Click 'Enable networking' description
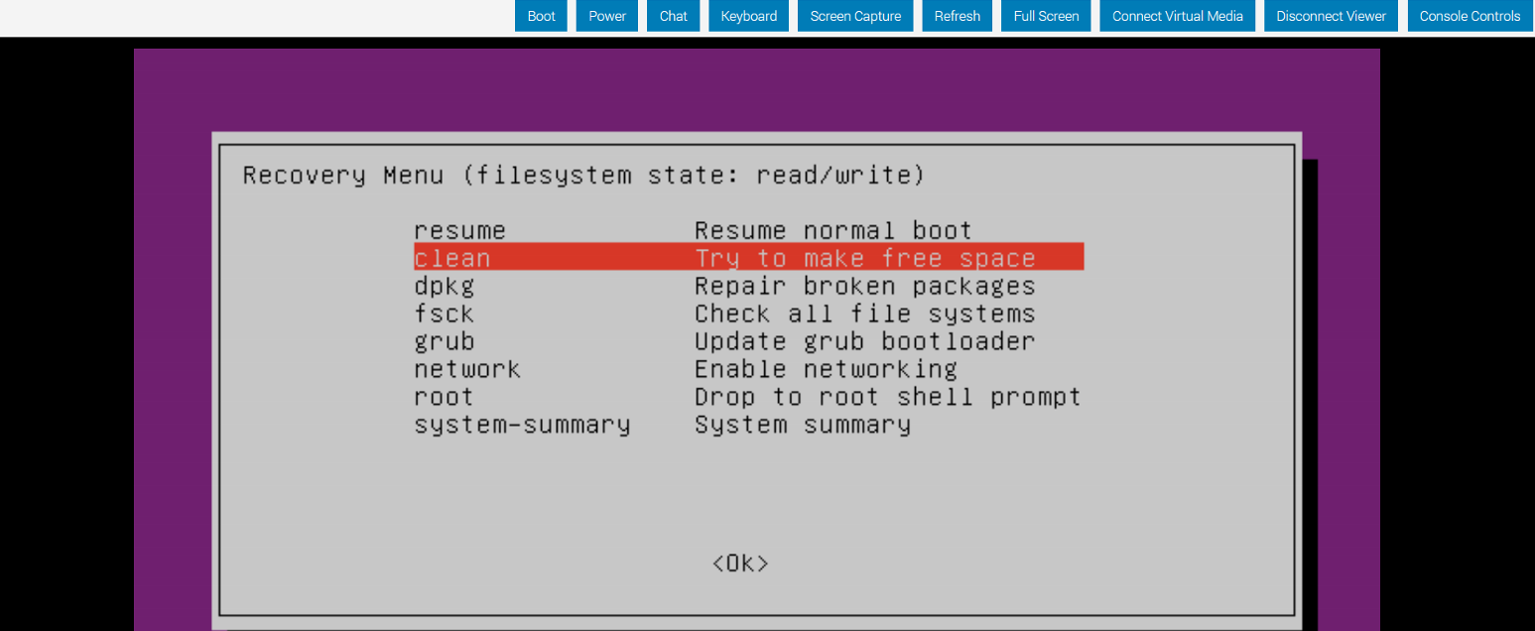 (x=827, y=369)
